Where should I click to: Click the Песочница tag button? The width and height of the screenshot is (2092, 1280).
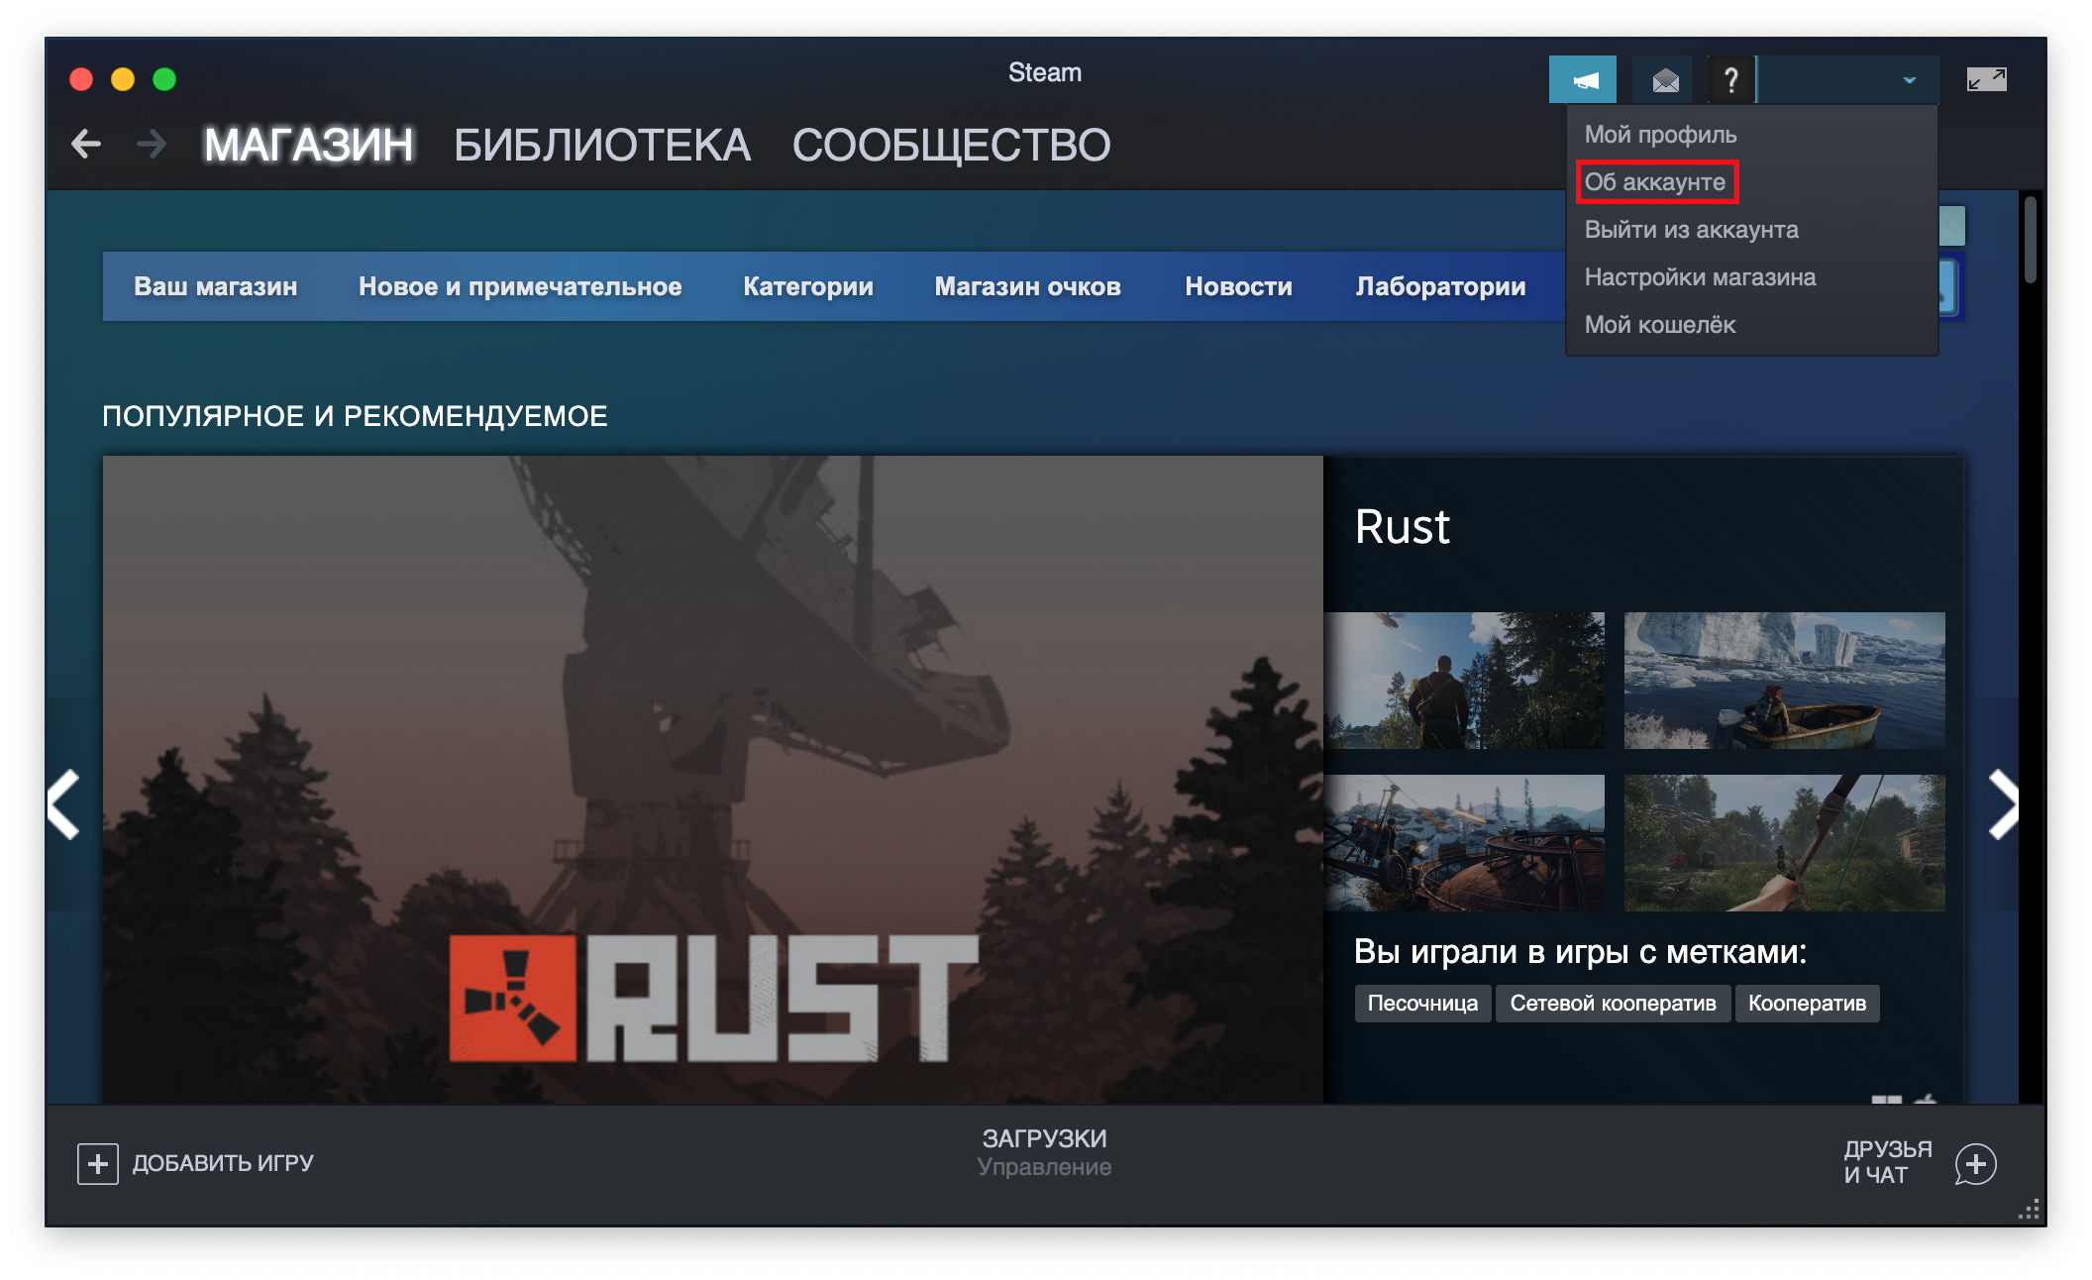point(1422,1004)
